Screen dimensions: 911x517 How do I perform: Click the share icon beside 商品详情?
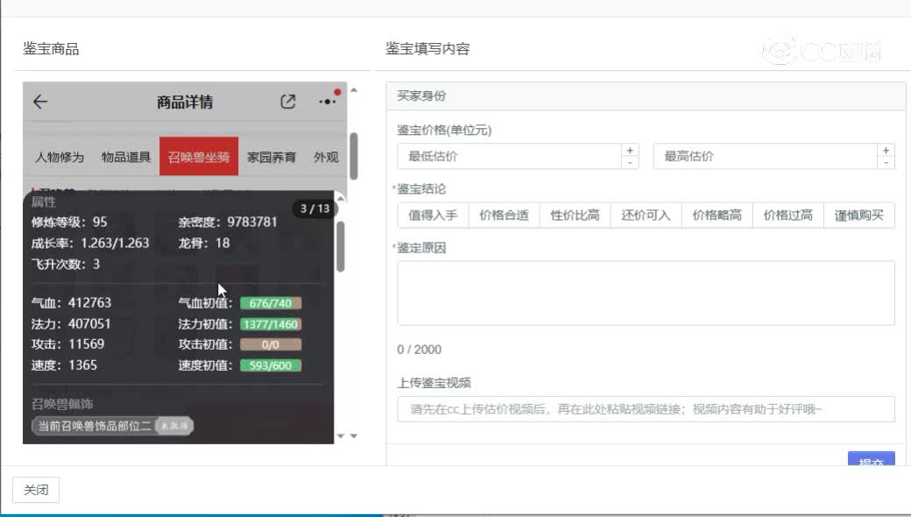[287, 102]
